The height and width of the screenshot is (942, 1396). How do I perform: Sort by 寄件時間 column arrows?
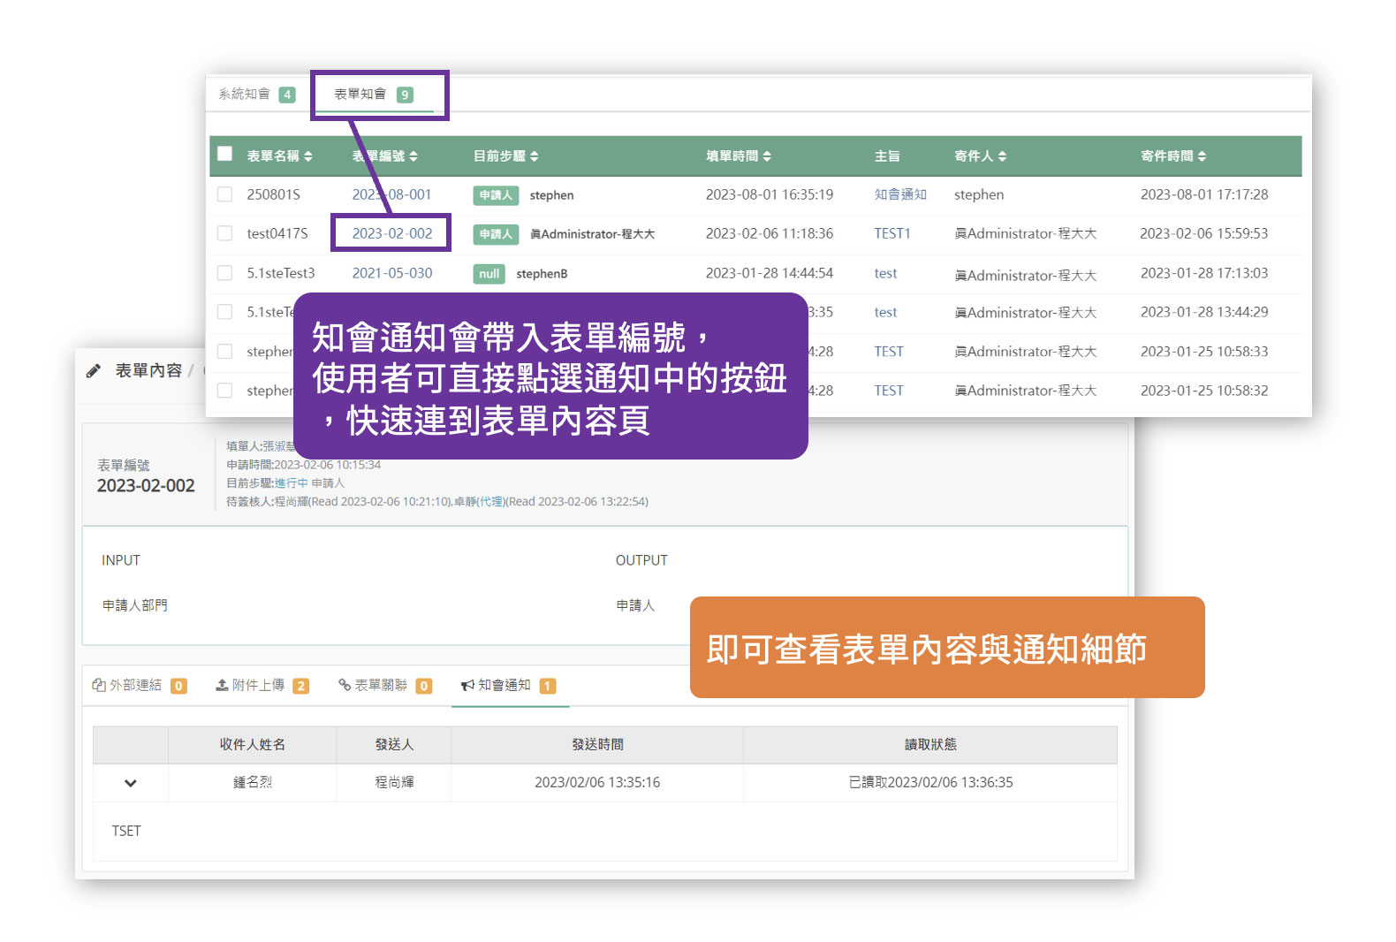pyautogui.click(x=1202, y=156)
